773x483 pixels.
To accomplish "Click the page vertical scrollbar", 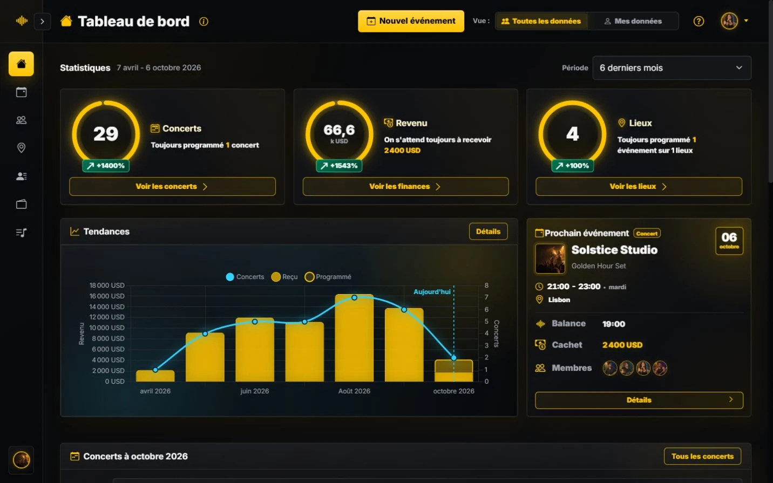I will [770, 92].
